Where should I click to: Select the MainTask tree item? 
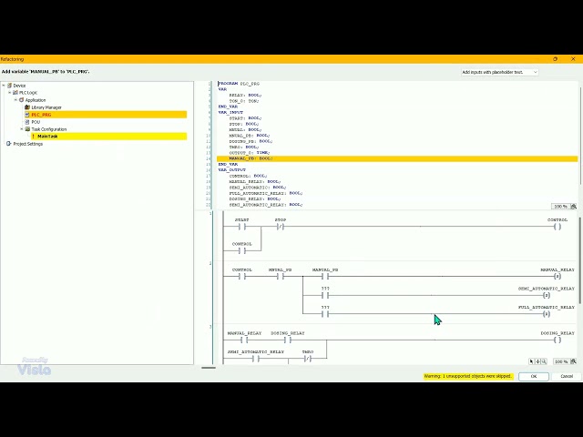pyautogui.click(x=109, y=137)
